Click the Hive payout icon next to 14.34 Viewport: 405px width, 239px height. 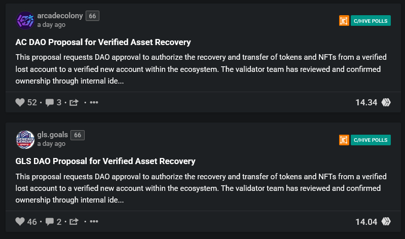pyautogui.click(x=386, y=102)
